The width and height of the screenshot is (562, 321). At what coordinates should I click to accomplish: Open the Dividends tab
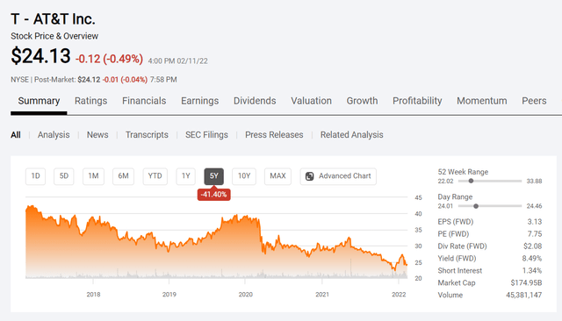click(x=255, y=101)
